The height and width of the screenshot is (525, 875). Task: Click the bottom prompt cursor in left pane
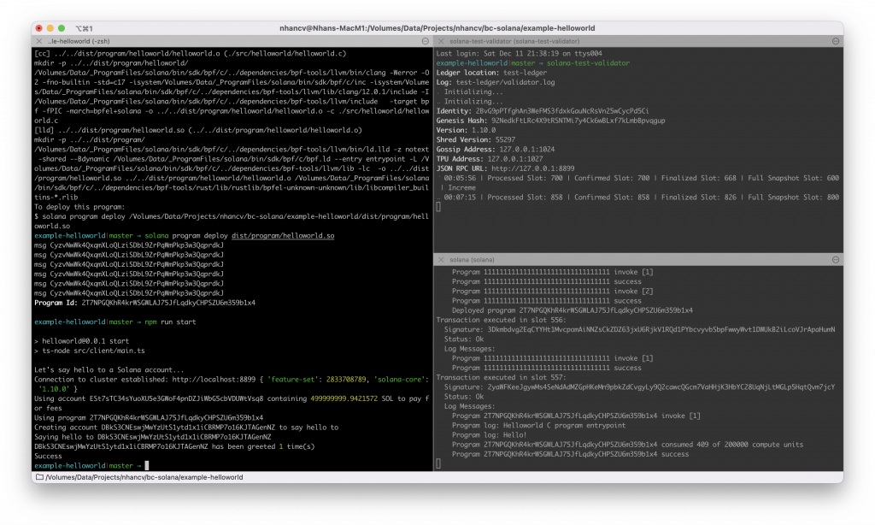click(147, 465)
